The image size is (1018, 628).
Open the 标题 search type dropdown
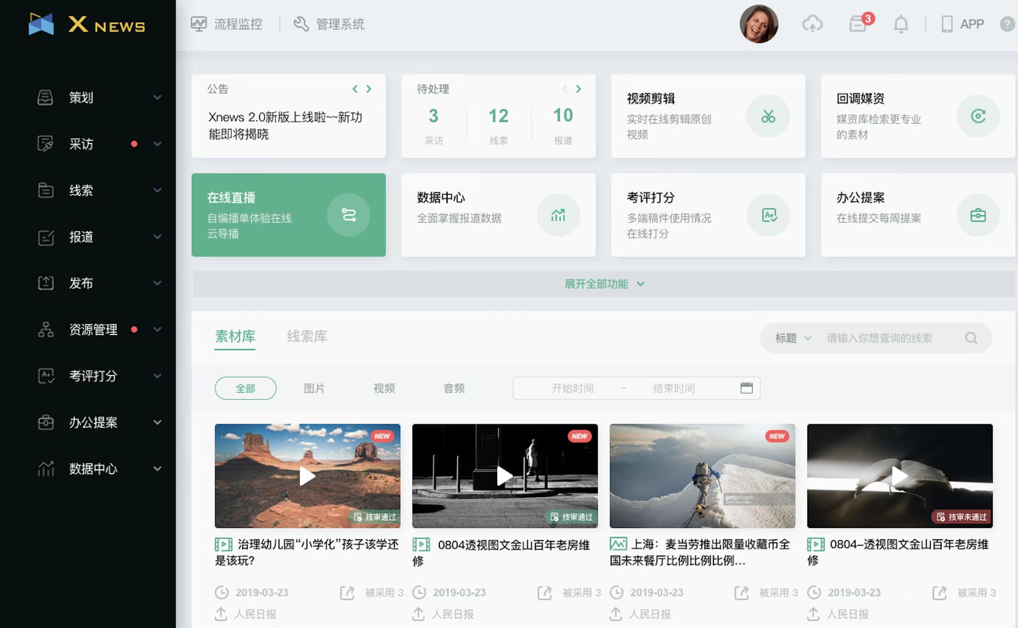click(793, 338)
